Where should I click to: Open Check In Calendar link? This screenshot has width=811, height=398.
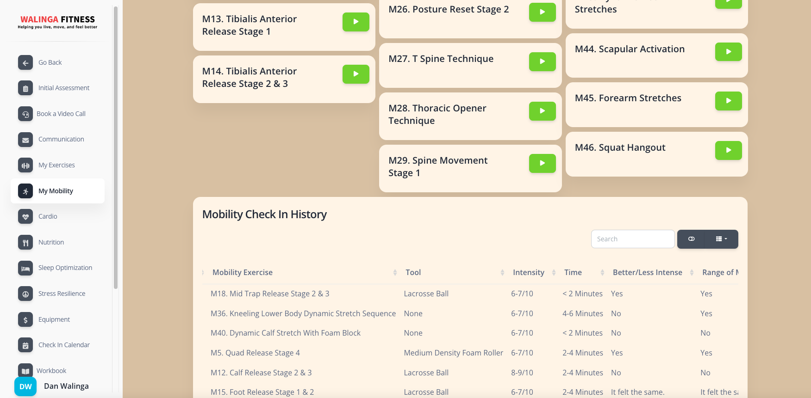pyautogui.click(x=64, y=345)
